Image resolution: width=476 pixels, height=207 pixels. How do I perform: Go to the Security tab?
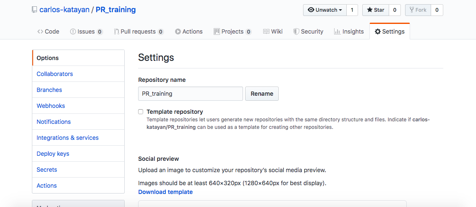pos(309,31)
